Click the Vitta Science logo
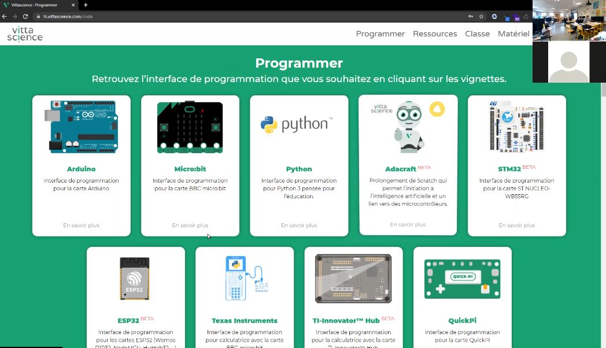Screen dimensions: 606x348 [25, 34]
